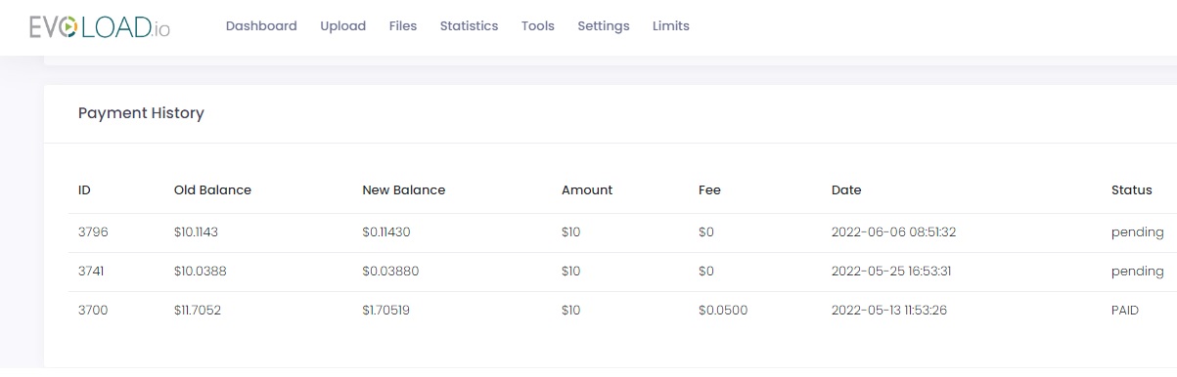Open the Dashboard page
Screen dimensions: 1177x377
tap(261, 26)
